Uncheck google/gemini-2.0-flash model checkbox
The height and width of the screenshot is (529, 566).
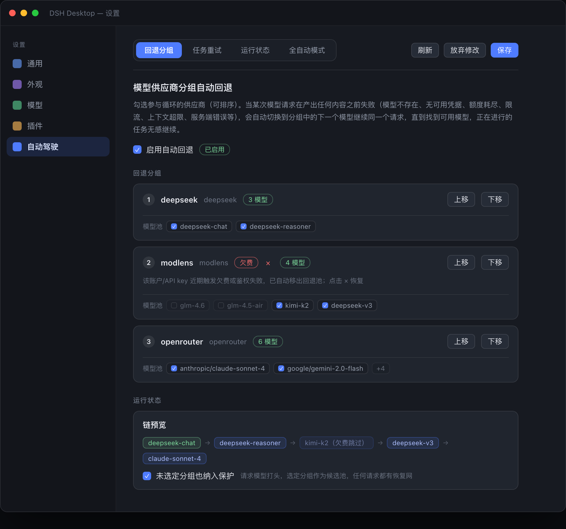(281, 368)
